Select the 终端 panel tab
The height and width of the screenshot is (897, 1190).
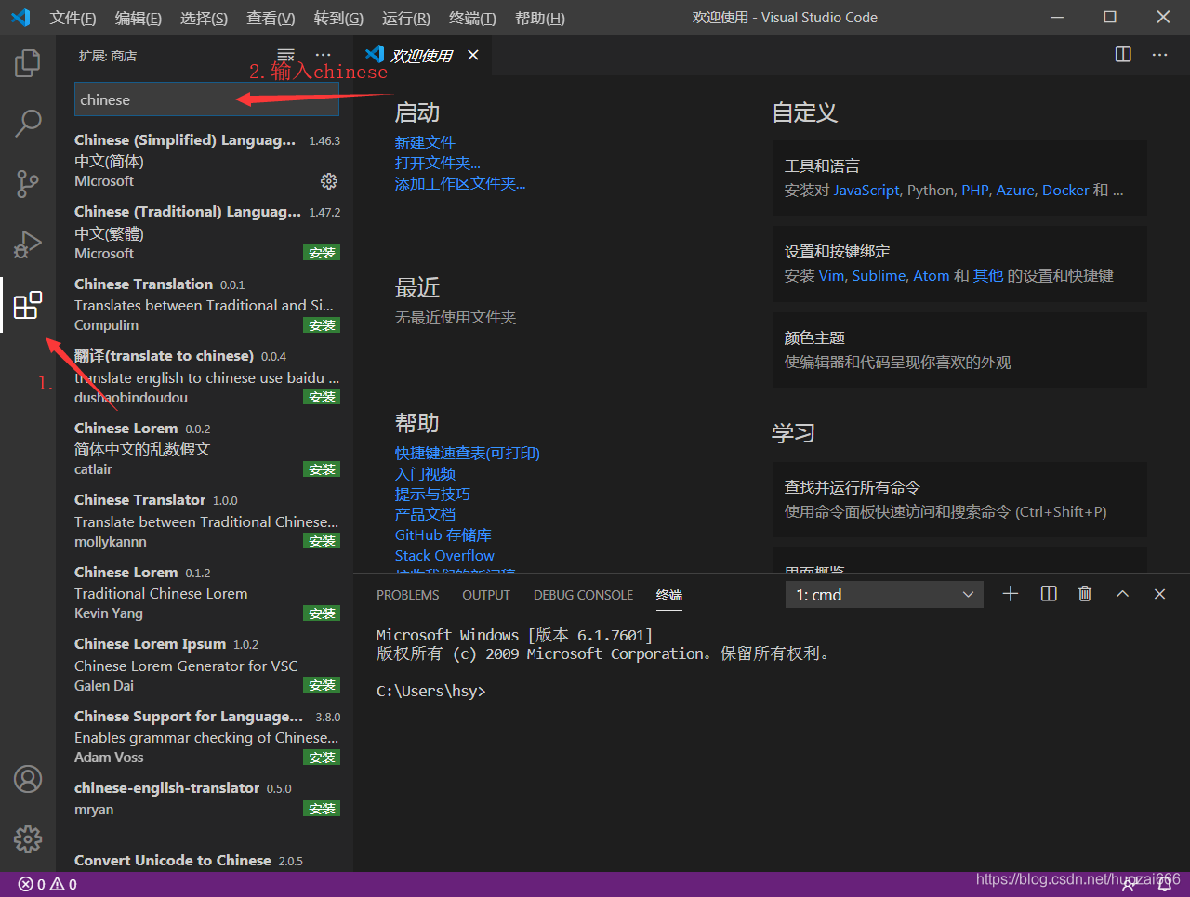pos(669,595)
